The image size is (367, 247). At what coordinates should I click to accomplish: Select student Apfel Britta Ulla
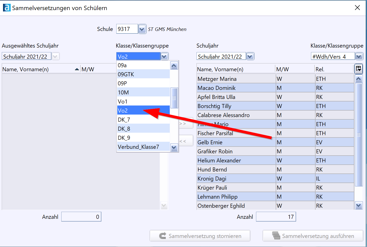275,97
